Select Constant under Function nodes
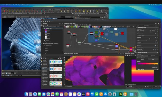 [x=45, y=67]
